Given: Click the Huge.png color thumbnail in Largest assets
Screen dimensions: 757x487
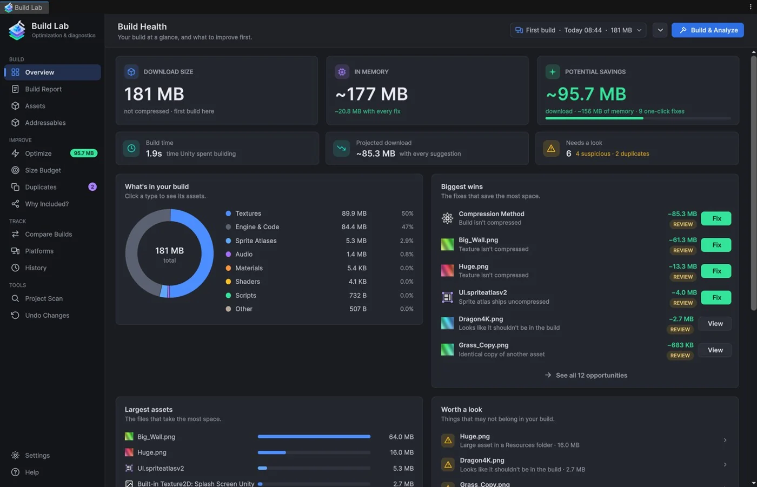Looking at the screenshot, I should (x=129, y=452).
